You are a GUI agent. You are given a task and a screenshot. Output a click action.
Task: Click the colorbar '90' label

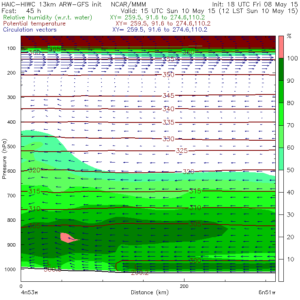(290, 81)
